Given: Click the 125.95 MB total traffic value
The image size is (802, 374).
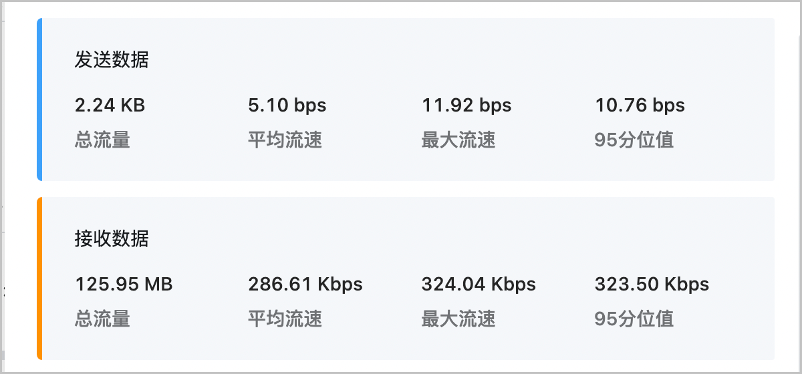Looking at the screenshot, I should click(x=124, y=284).
